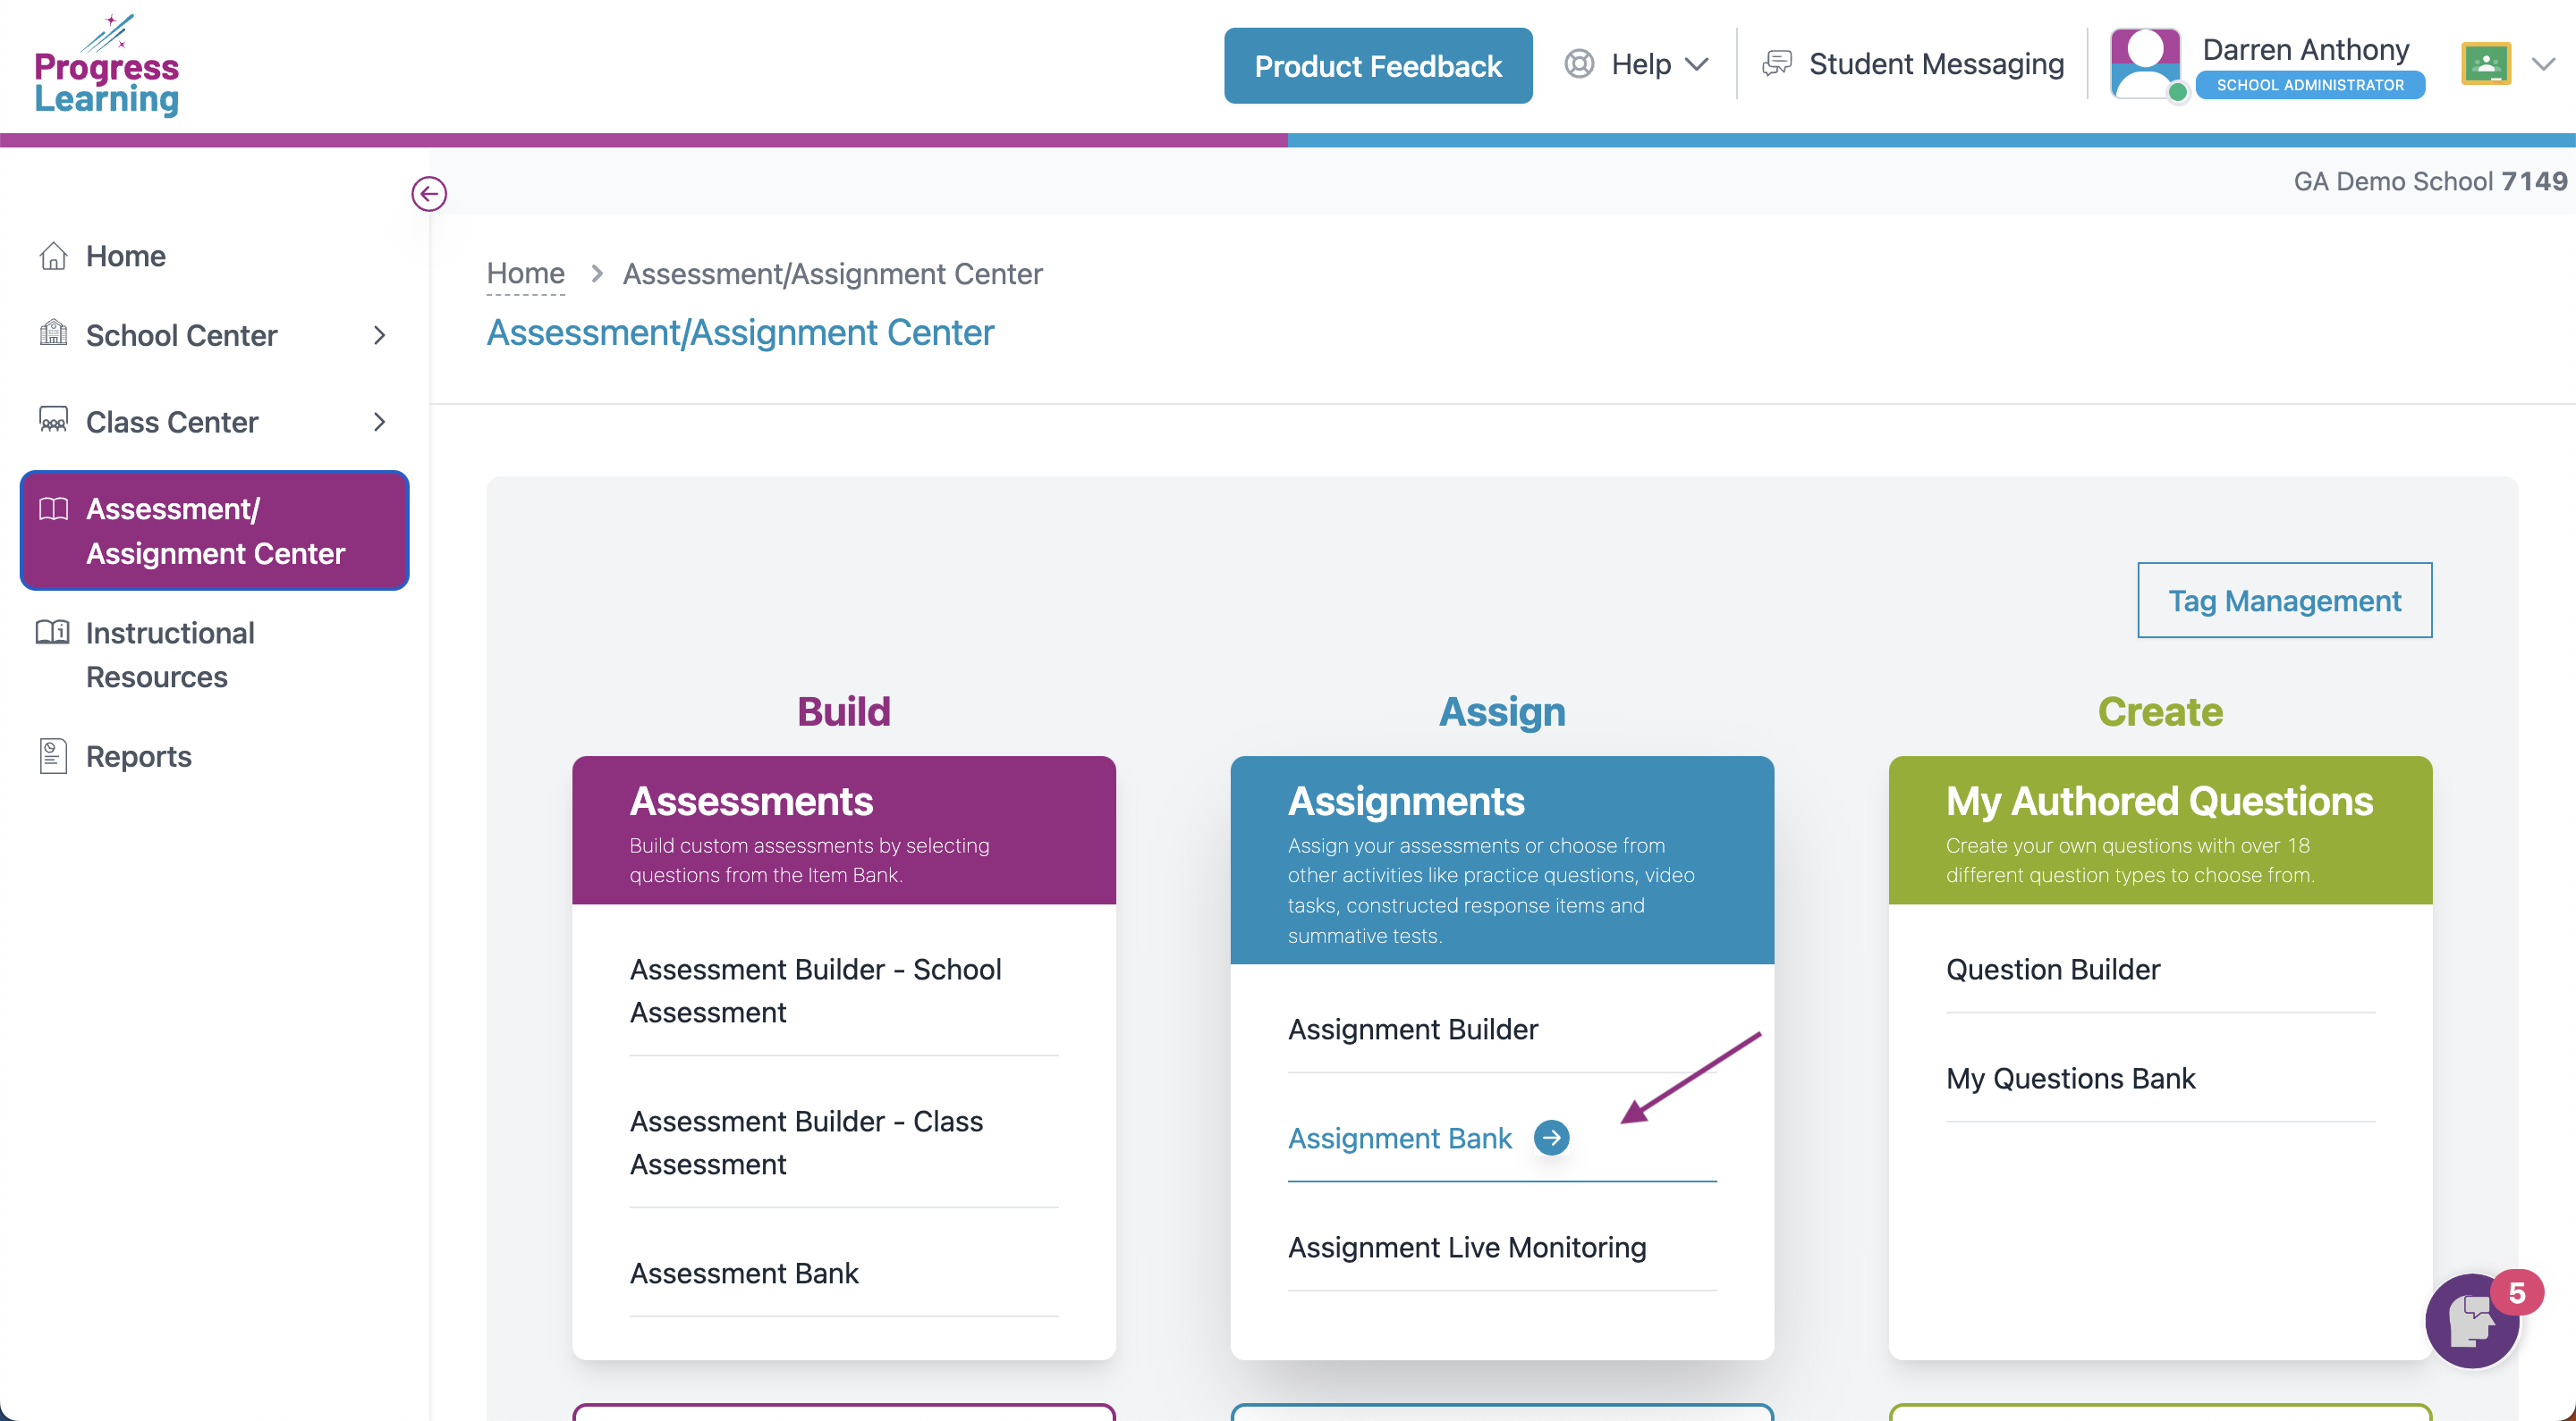The height and width of the screenshot is (1421, 2576).
Task: Click the School Administrator role badge
Action: [2310, 85]
